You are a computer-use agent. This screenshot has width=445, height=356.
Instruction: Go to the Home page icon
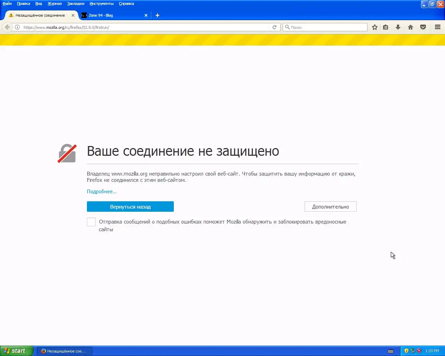click(411, 27)
